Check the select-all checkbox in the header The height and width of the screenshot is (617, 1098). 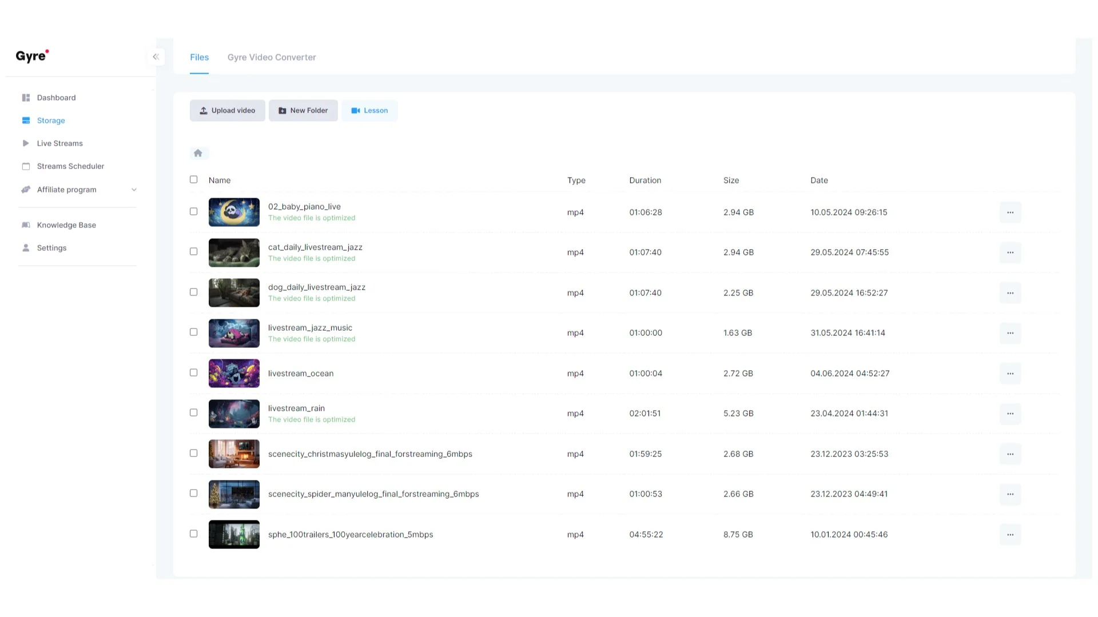[x=193, y=179]
